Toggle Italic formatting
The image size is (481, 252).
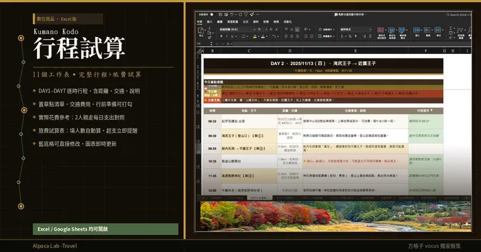pos(227,36)
